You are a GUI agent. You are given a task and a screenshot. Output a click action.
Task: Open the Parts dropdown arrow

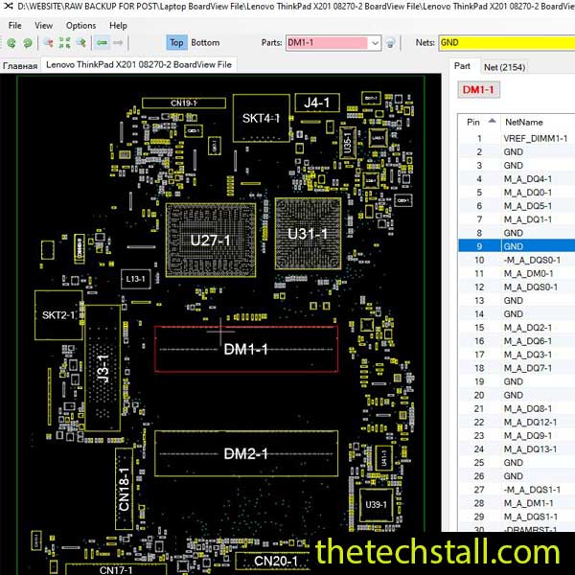click(x=375, y=43)
